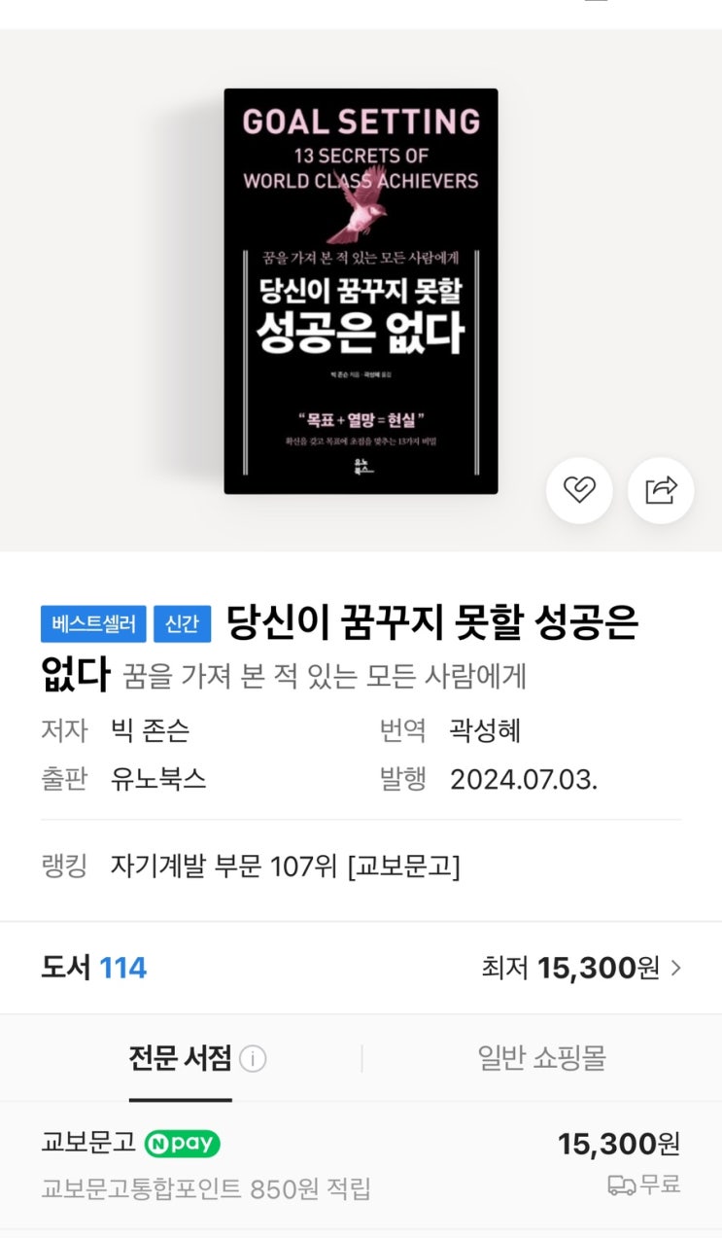Open the info icon next to 전문 서점
Viewport: 722px width, 1238px height.
[253, 1059]
